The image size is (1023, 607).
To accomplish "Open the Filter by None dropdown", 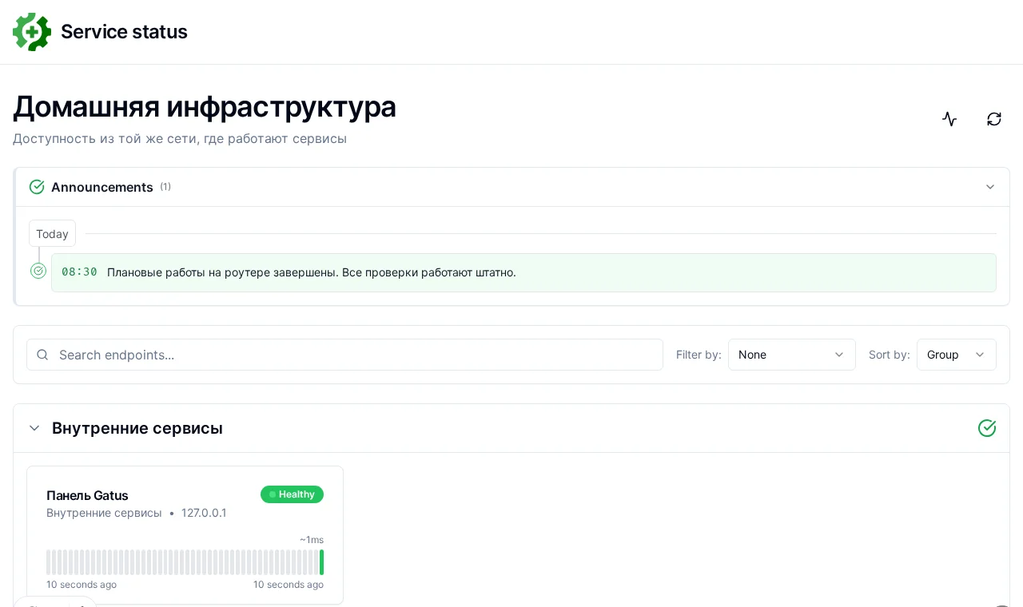I will tap(792, 355).
